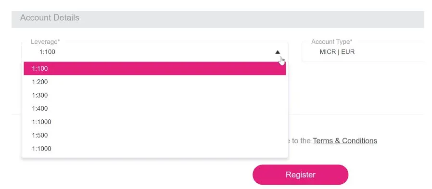The width and height of the screenshot is (432, 189).
Task: Select the highlighted 1:100 leverage option
Action: 154,68
